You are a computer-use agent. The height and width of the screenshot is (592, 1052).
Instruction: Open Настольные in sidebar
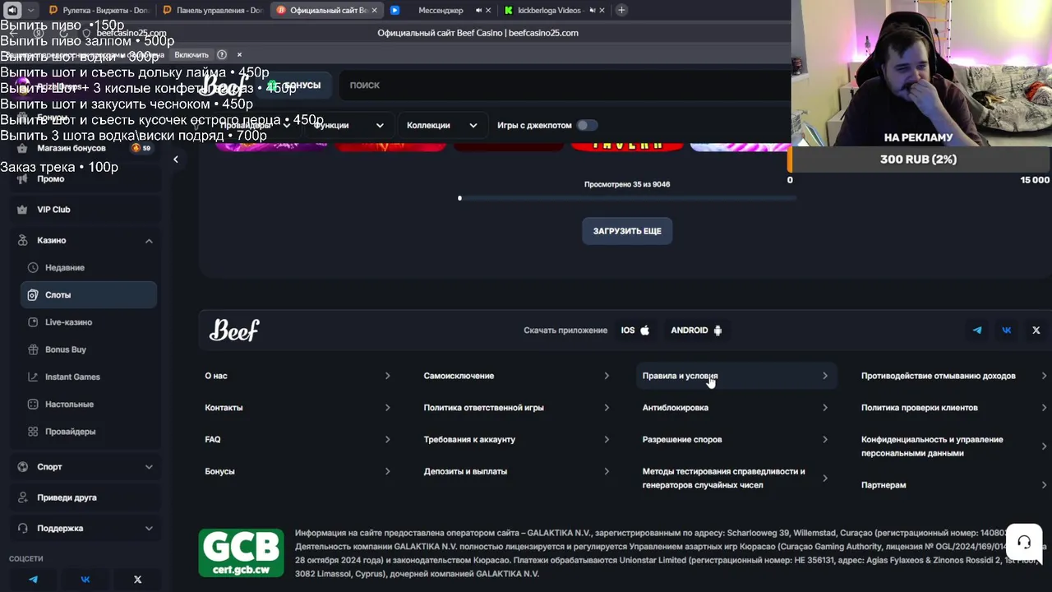(89, 404)
